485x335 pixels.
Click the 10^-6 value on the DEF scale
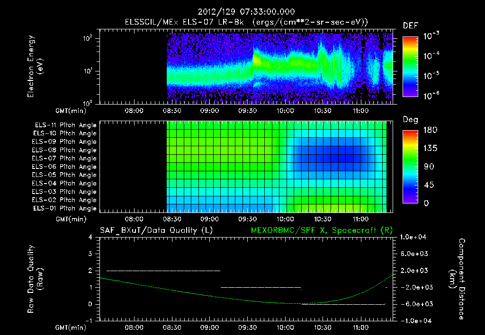tap(431, 96)
